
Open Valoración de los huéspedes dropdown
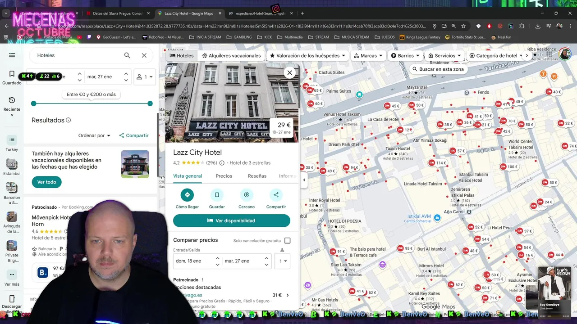pyautogui.click(x=307, y=55)
